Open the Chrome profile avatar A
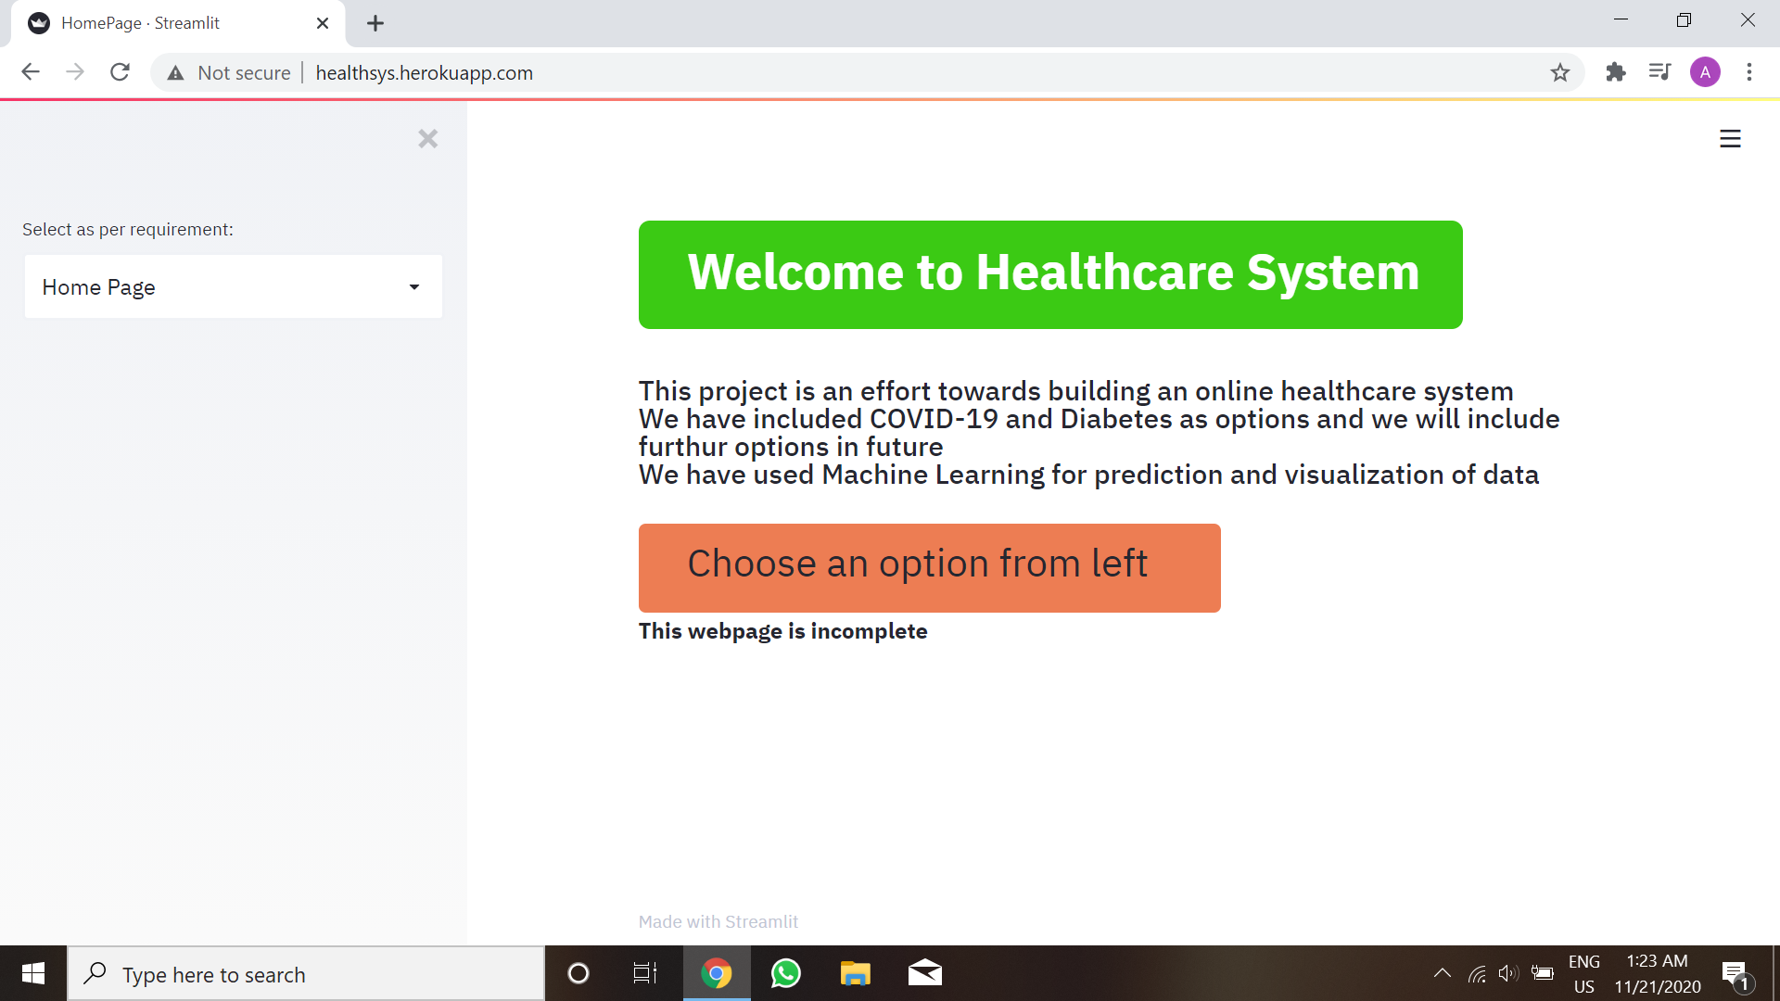Viewport: 1780px width, 1001px height. click(x=1705, y=72)
